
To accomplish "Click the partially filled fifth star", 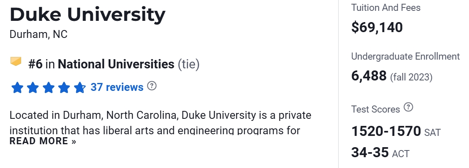I will [79, 88].
